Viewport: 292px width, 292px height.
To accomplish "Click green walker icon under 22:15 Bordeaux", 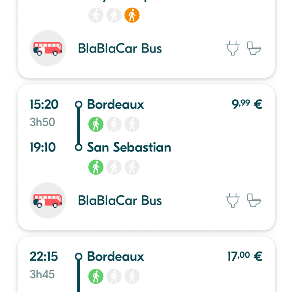I will [96, 277].
